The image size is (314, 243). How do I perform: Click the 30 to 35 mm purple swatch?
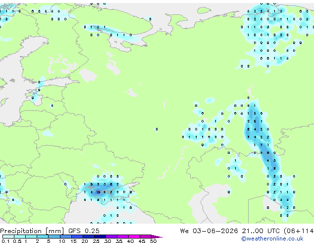[111, 237]
